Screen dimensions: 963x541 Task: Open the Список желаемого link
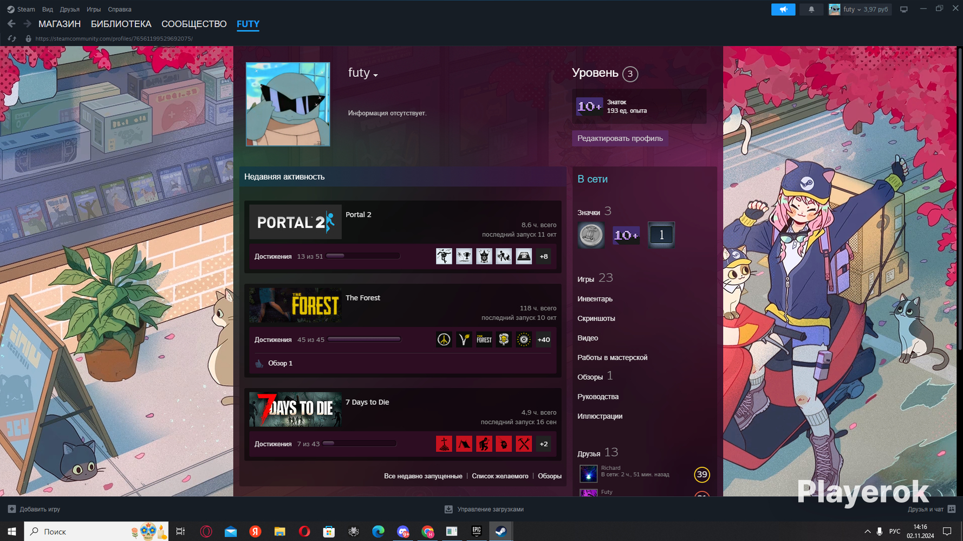point(500,476)
